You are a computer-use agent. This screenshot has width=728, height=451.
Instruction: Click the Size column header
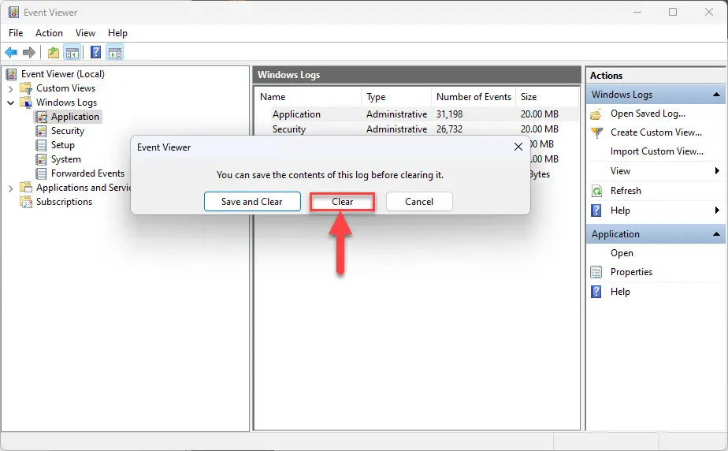(x=547, y=97)
